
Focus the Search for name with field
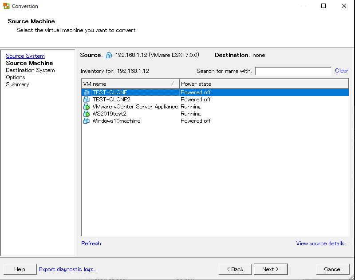click(x=293, y=71)
